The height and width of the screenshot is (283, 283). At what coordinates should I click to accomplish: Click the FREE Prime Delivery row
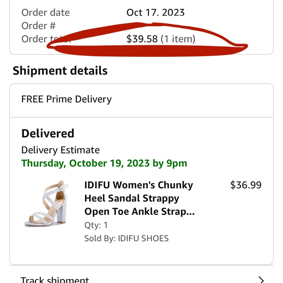[x=67, y=99]
